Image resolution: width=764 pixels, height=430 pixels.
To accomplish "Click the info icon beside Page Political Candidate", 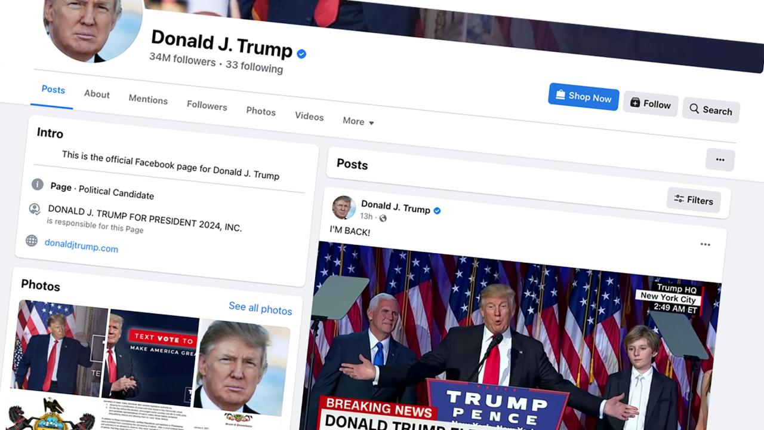I will click(x=38, y=184).
